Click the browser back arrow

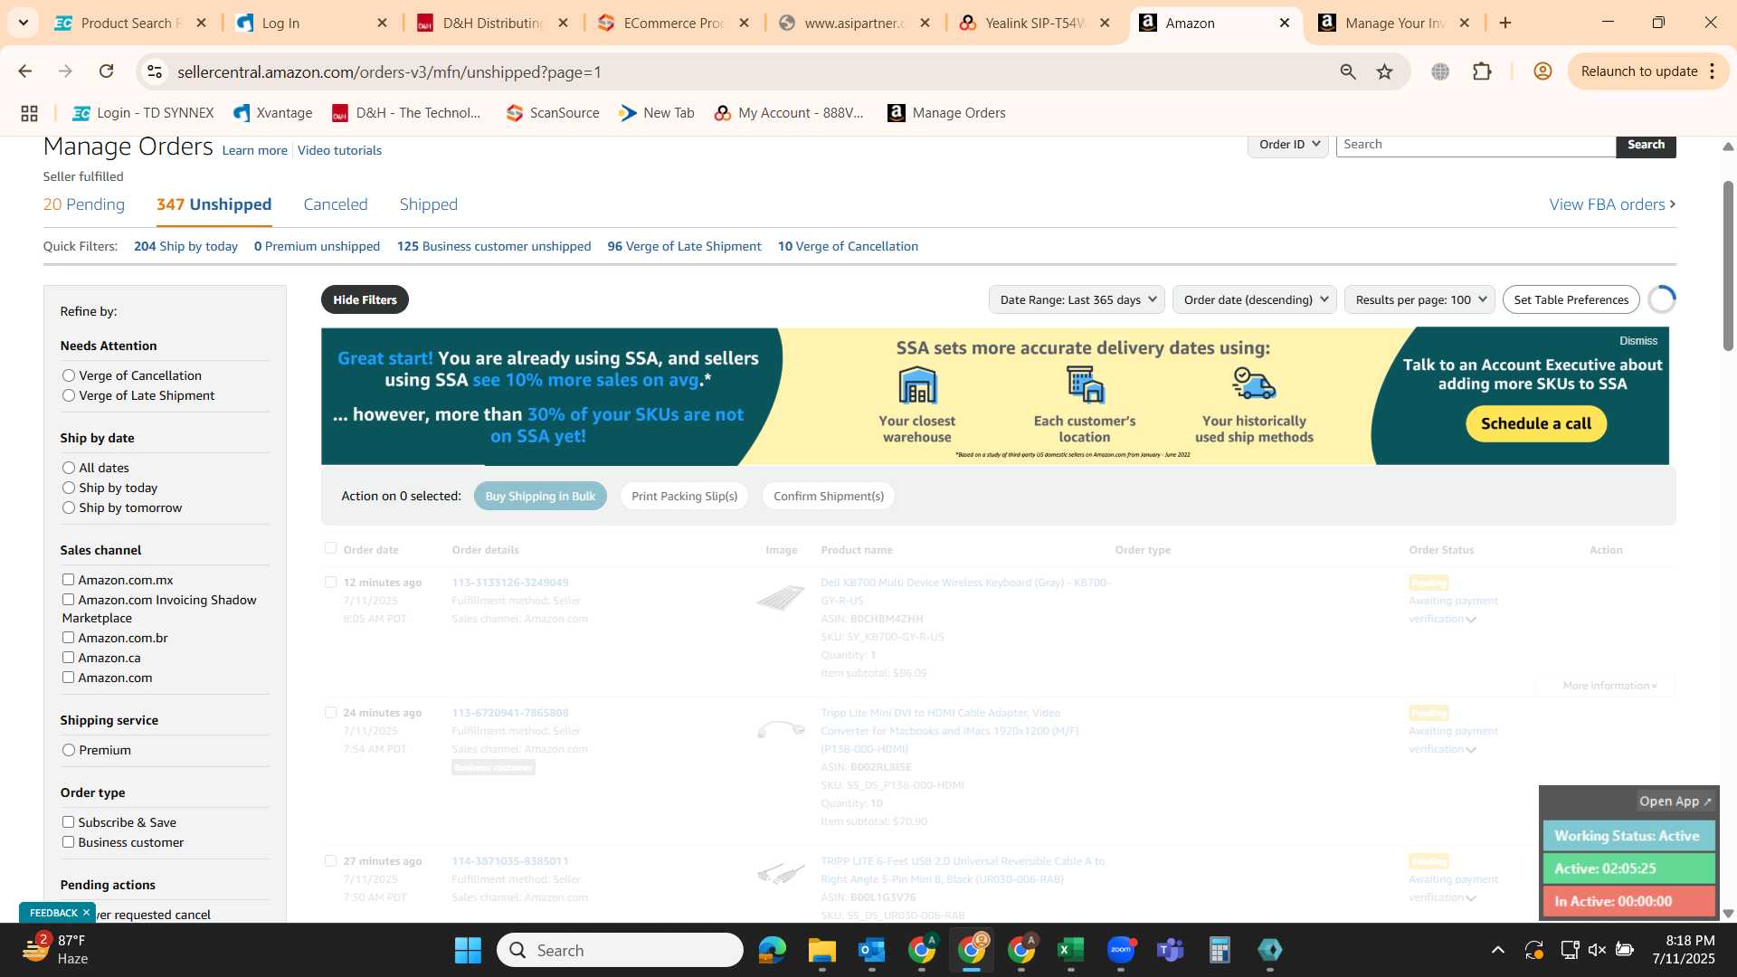point(25,71)
